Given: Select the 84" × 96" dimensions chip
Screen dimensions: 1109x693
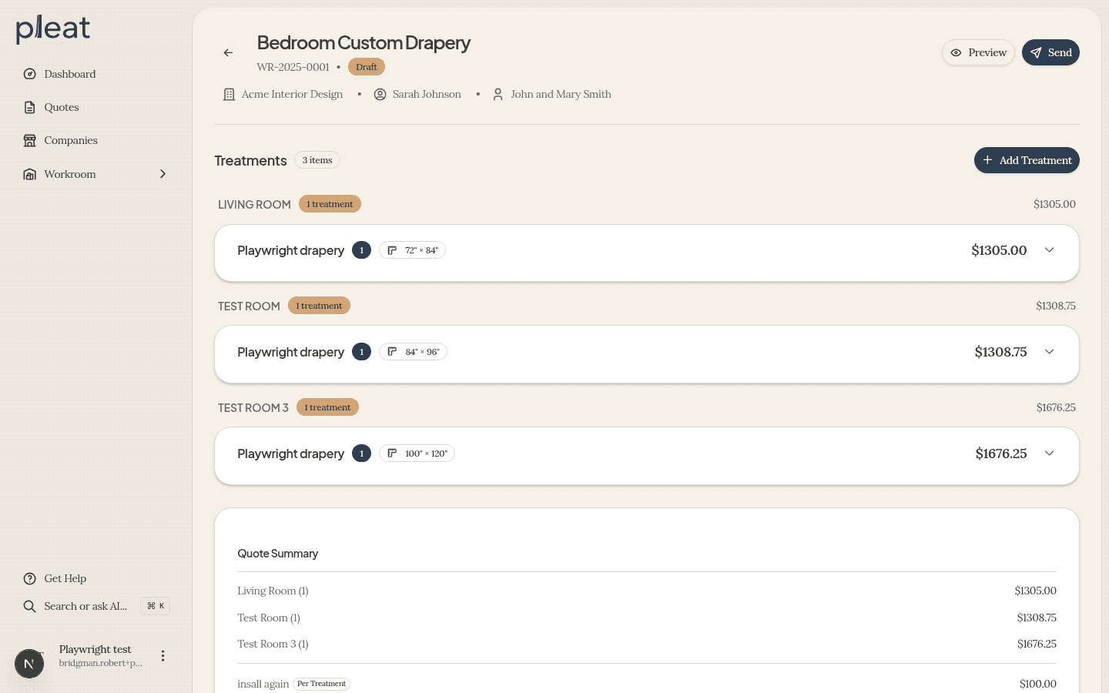Looking at the screenshot, I should pyautogui.click(x=413, y=352).
